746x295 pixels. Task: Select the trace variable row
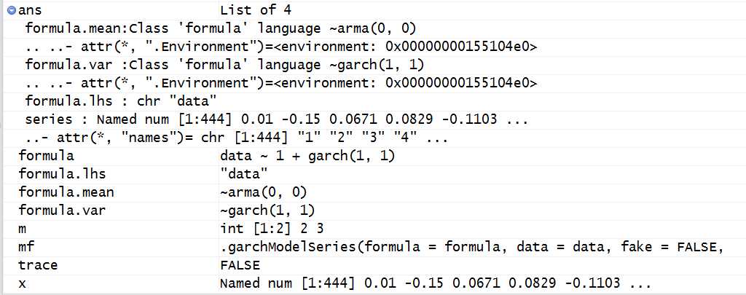[x=373, y=265]
